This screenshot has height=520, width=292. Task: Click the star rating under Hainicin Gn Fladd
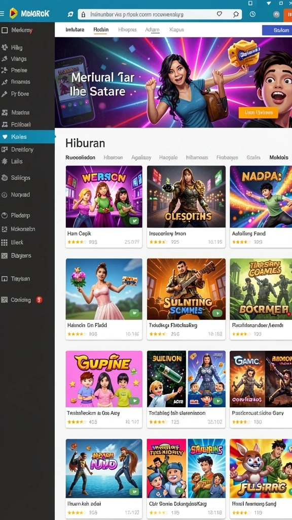[78, 334]
